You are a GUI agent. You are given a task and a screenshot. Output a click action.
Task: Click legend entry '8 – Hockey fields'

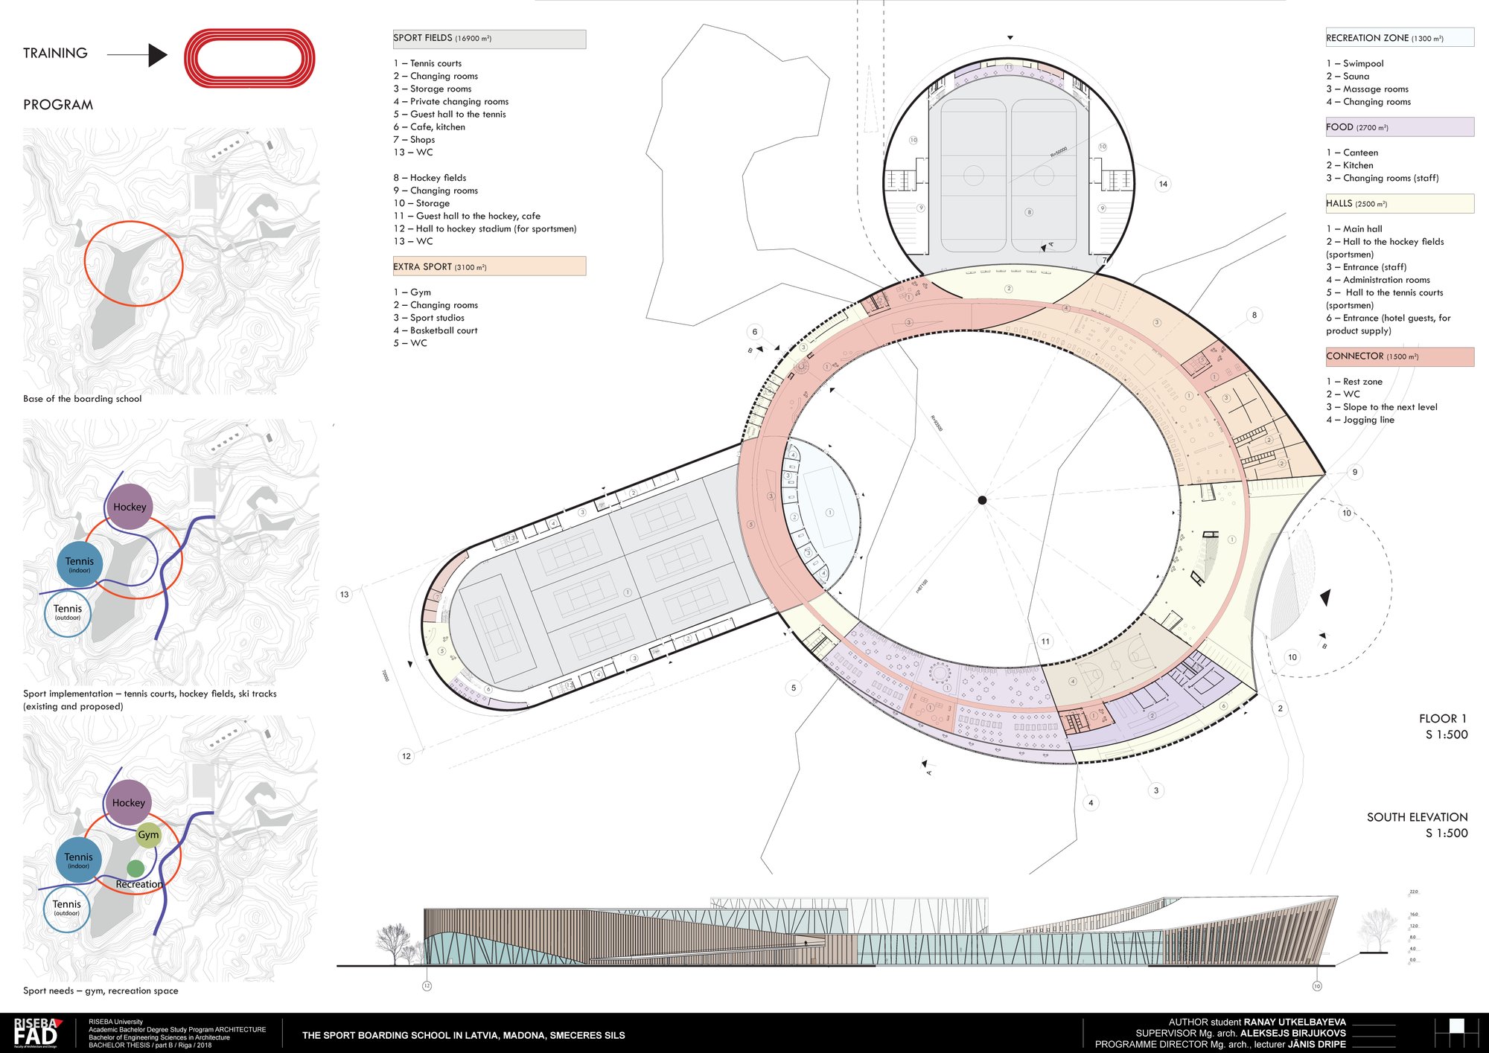click(430, 178)
